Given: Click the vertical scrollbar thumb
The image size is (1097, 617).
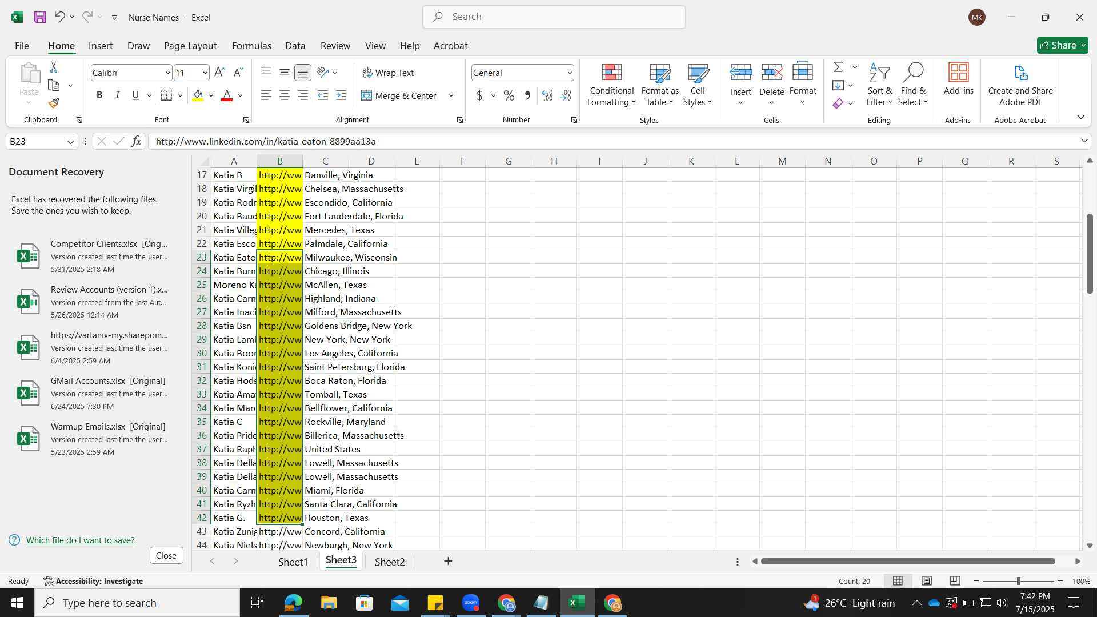Looking at the screenshot, I should pos(1090,253).
